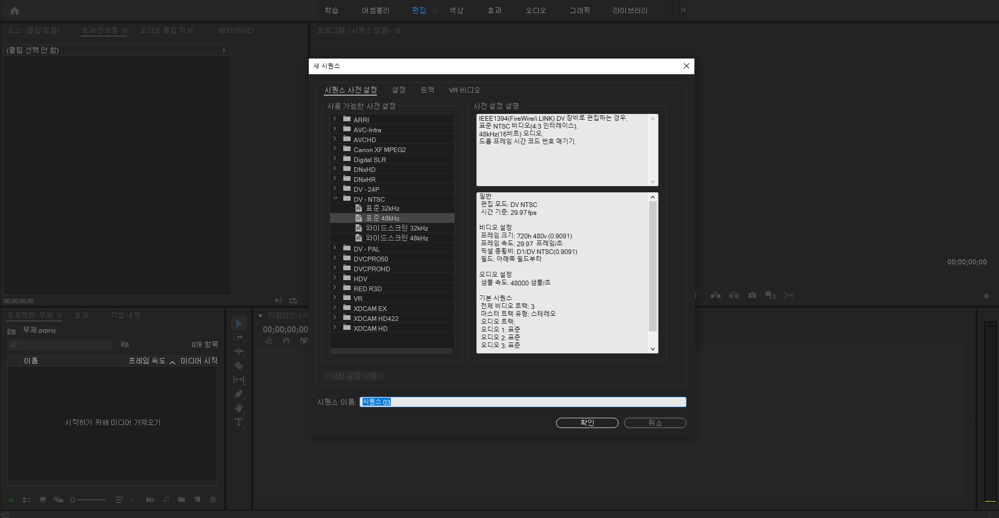Image resolution: width=999 pixels, height=518 pixels.
Task: Select the Razor tool
Action: coord(239,365)
